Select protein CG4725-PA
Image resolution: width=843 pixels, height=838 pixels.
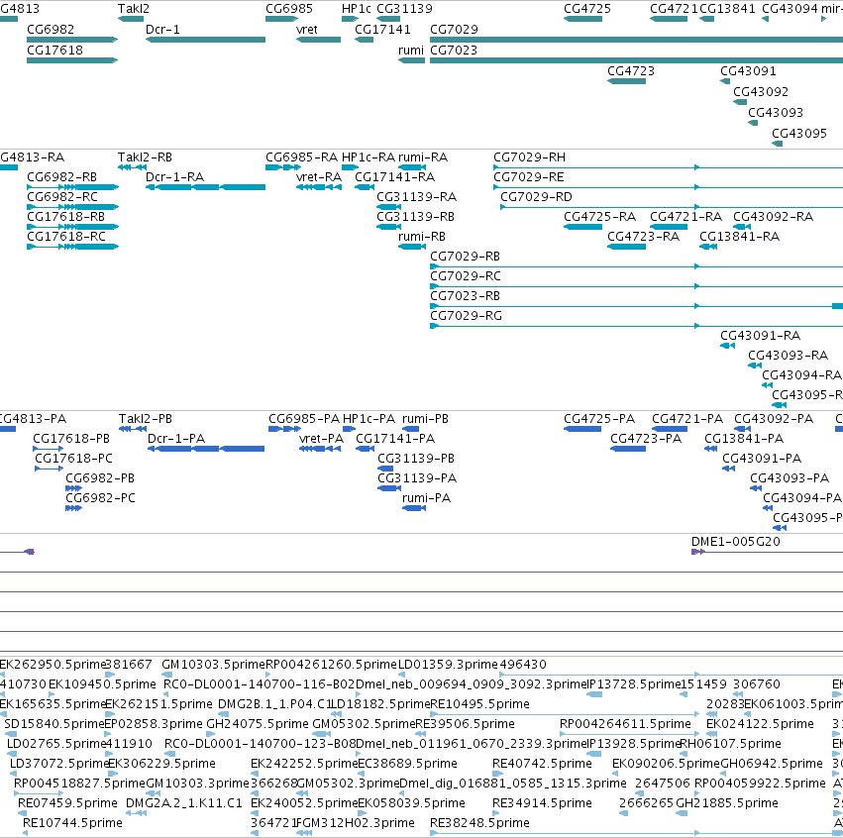pyautogui.click(x=582, y=428)
